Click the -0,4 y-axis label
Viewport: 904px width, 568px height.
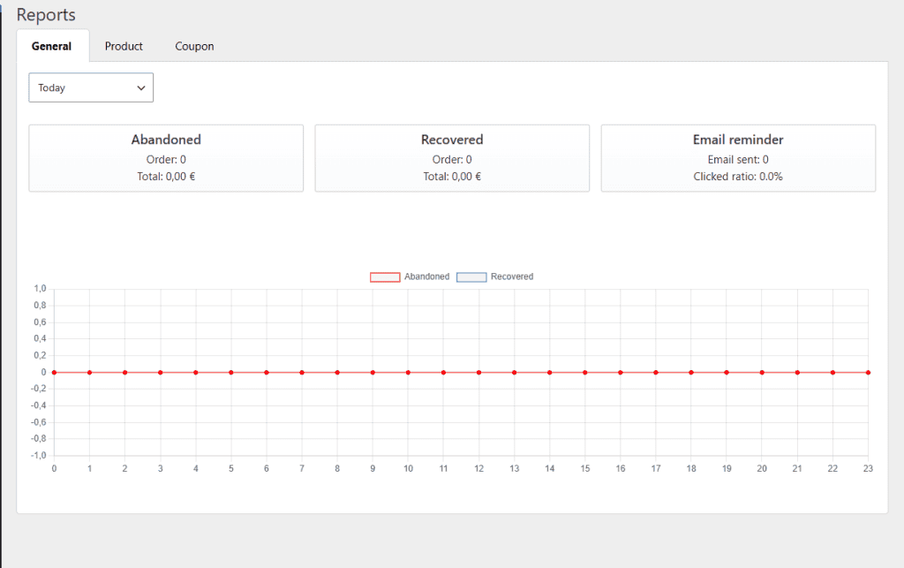pos(39,405)
